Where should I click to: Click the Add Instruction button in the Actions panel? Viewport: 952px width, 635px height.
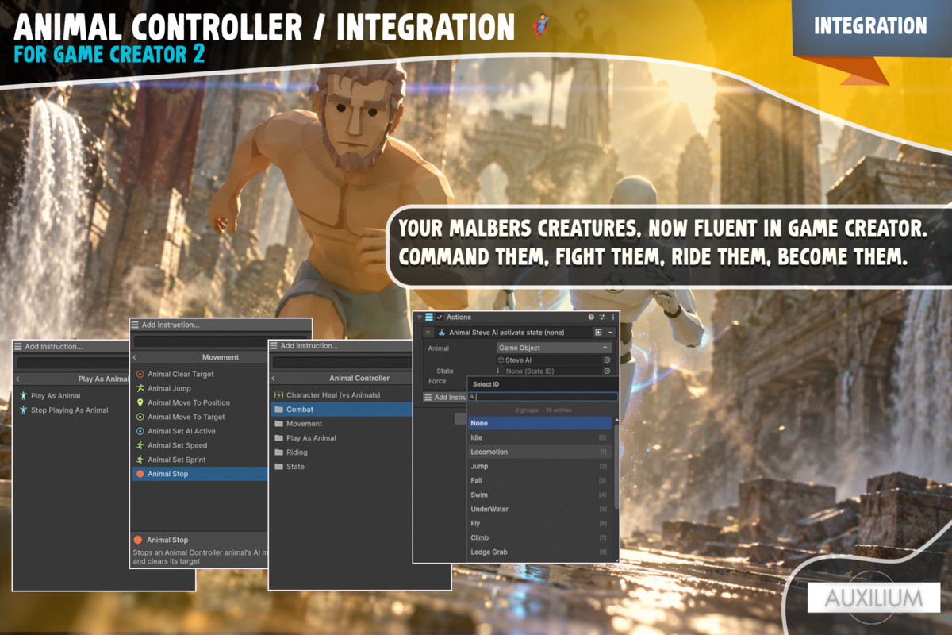(x=447, y=397)
